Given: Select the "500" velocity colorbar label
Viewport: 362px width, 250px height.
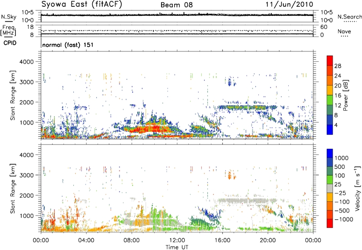Looking at the screenshot, I should pos(341,167).
